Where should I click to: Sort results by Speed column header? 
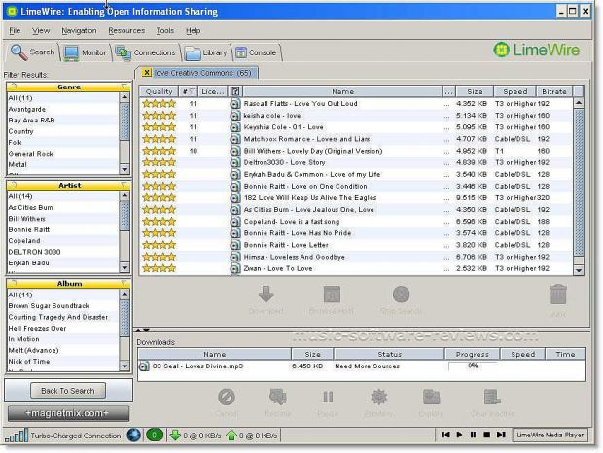[514, 91]
